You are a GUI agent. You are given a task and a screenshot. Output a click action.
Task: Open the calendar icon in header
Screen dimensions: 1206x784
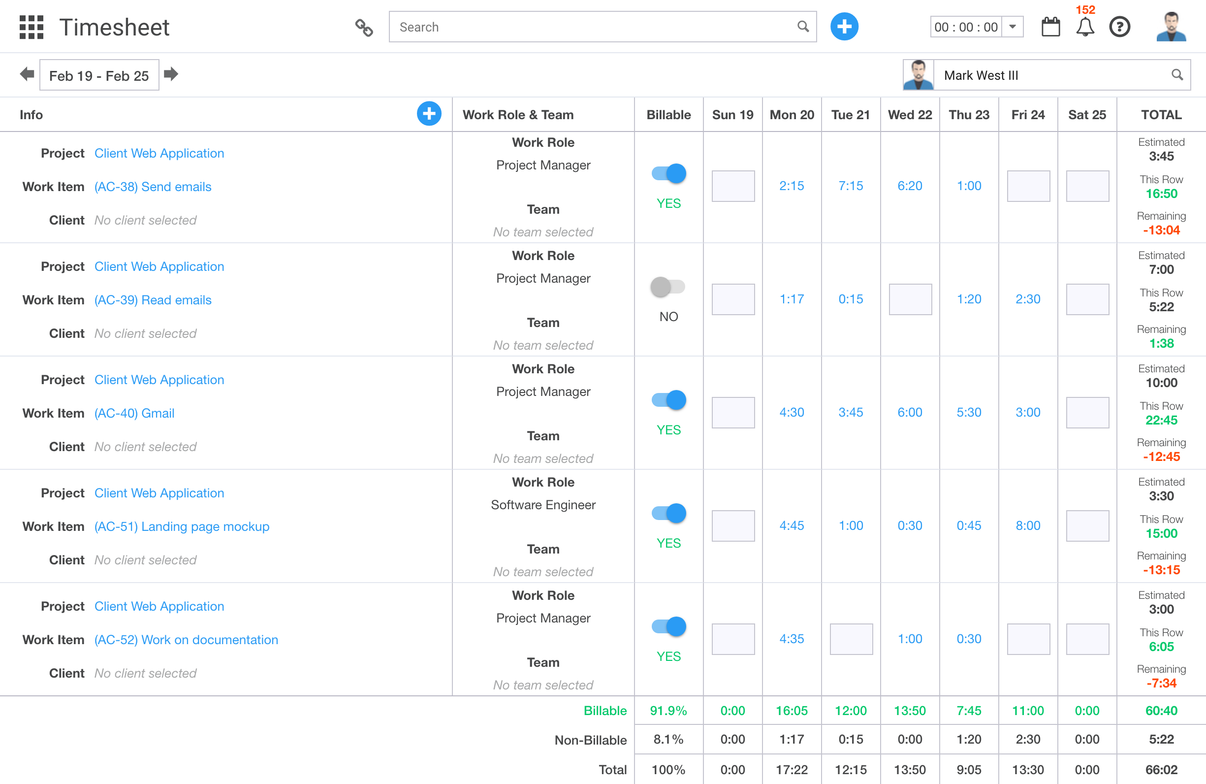(1050, 27)
